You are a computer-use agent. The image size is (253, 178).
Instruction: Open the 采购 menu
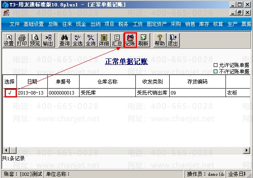[176, 24]
